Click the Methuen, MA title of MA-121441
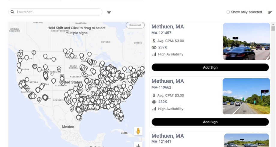The image size is (276, 147). pyautogui.click(x=168, y=136)
